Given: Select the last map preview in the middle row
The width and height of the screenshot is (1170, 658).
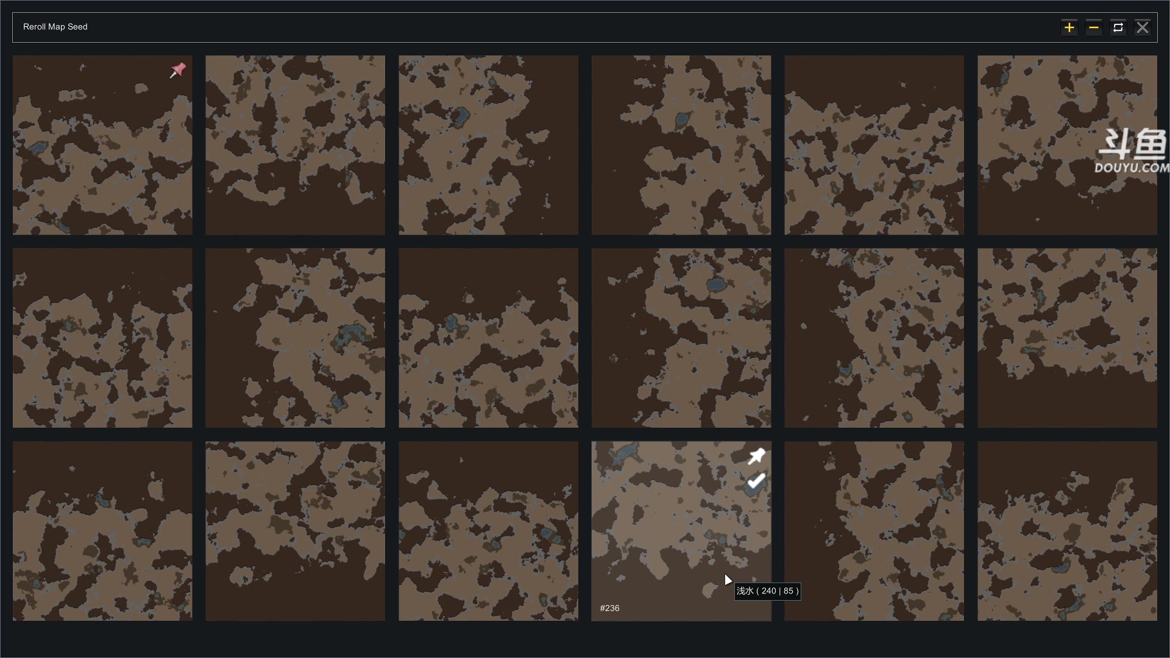Looking at the screenshot, I should (1067, 338).
